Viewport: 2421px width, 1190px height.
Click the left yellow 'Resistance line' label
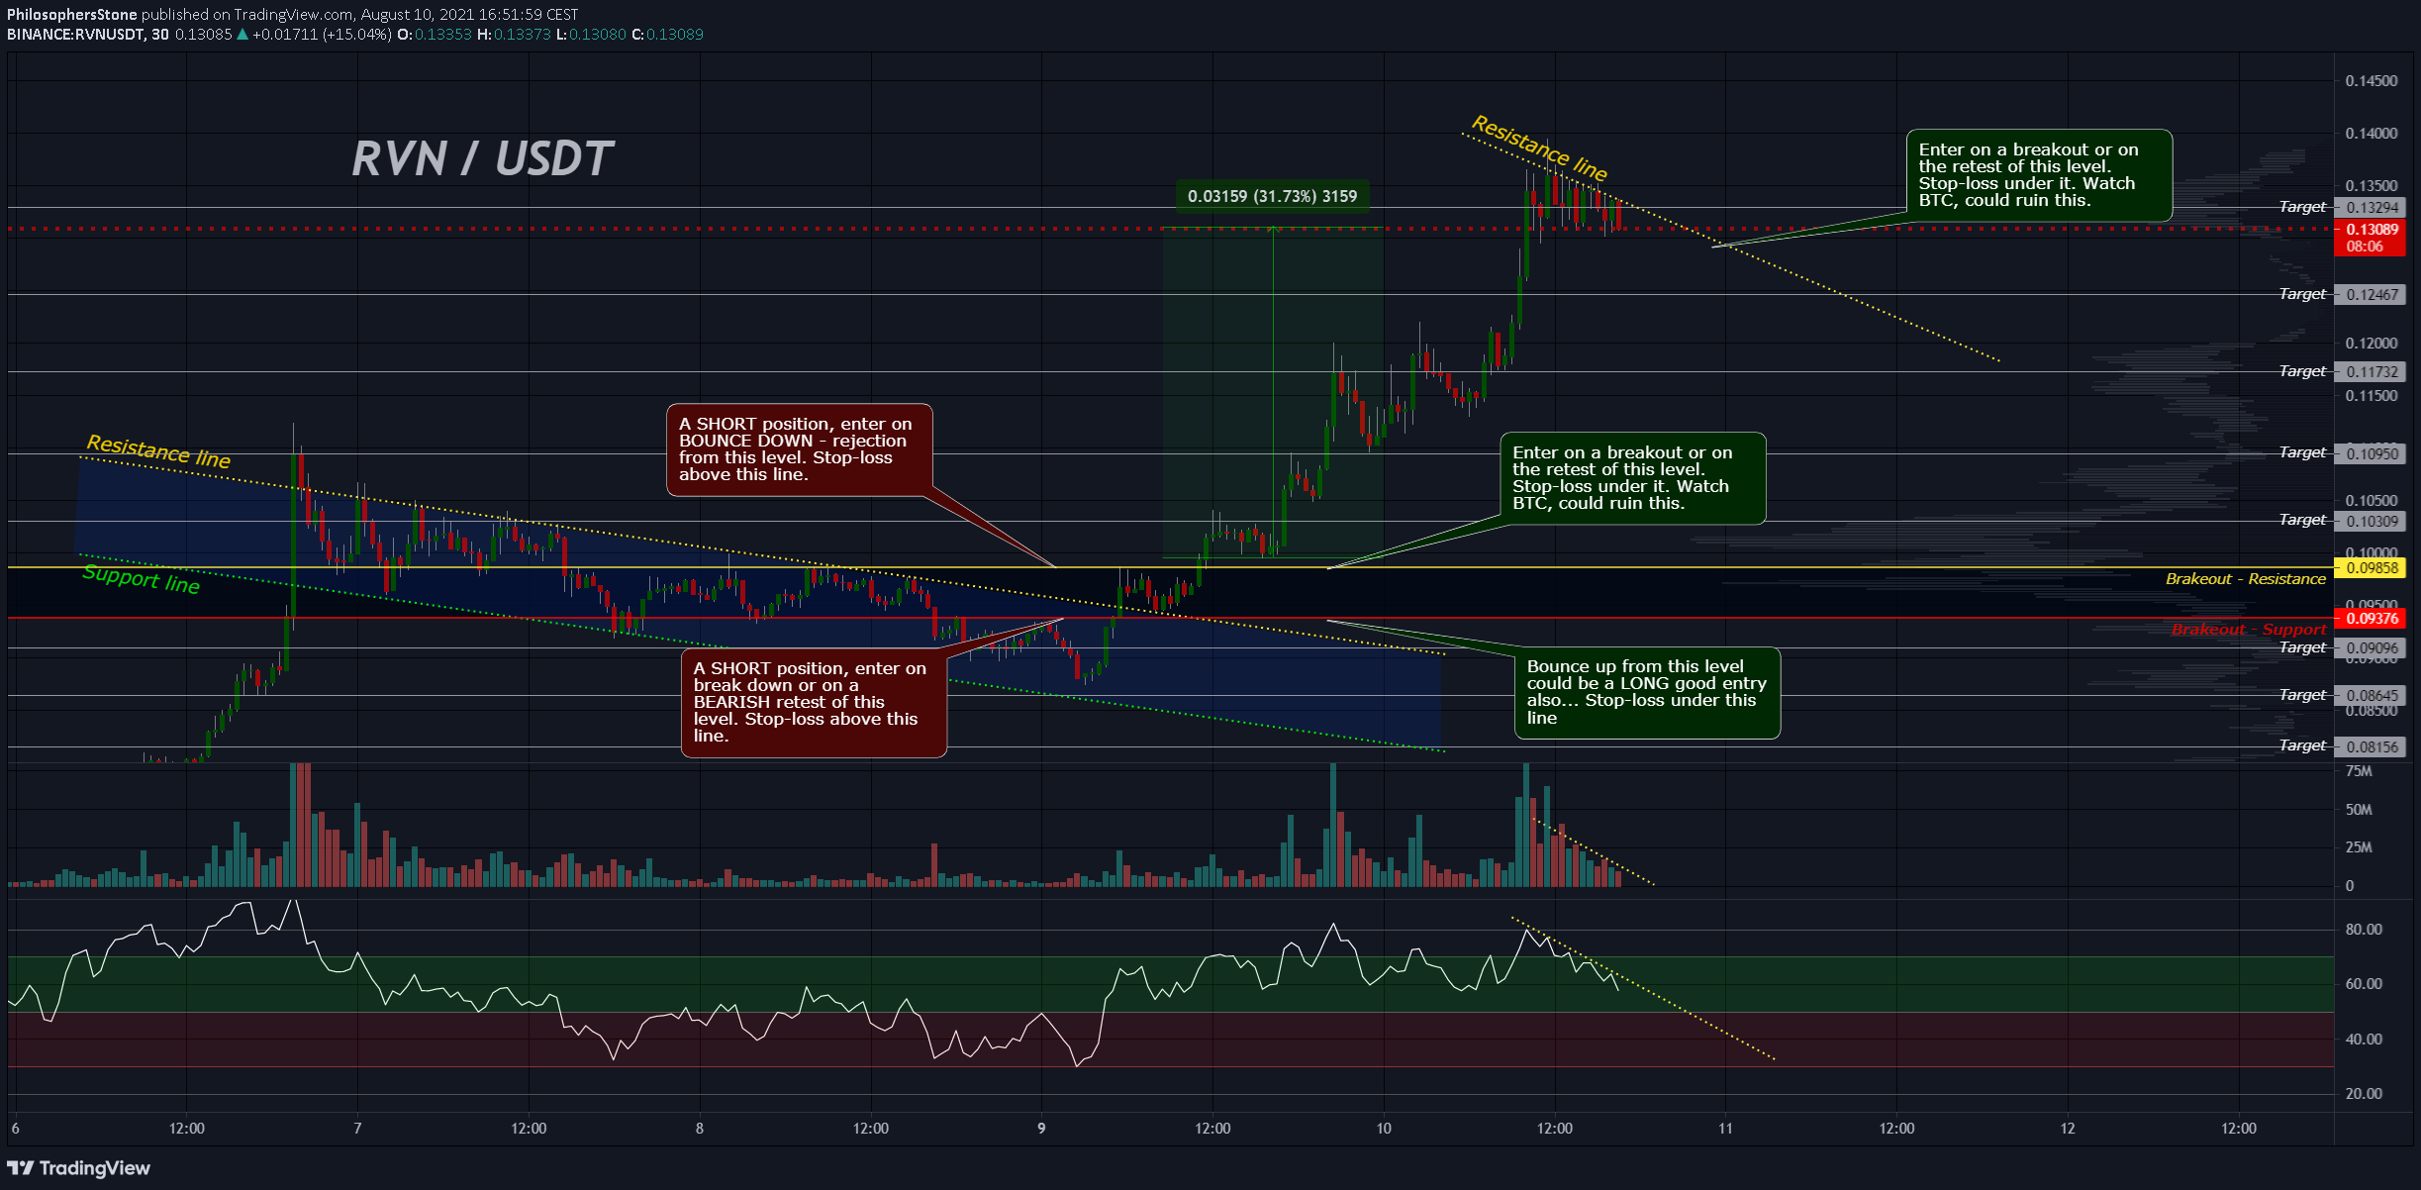[x=158, y=451]
